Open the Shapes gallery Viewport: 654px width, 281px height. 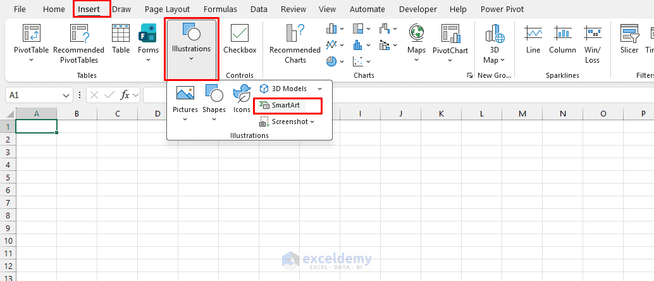pos(214,104)
